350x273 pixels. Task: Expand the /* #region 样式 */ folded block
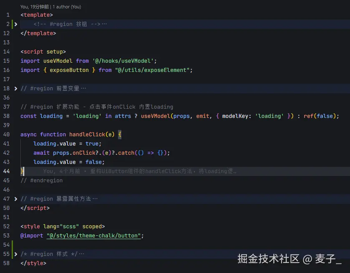15,254
